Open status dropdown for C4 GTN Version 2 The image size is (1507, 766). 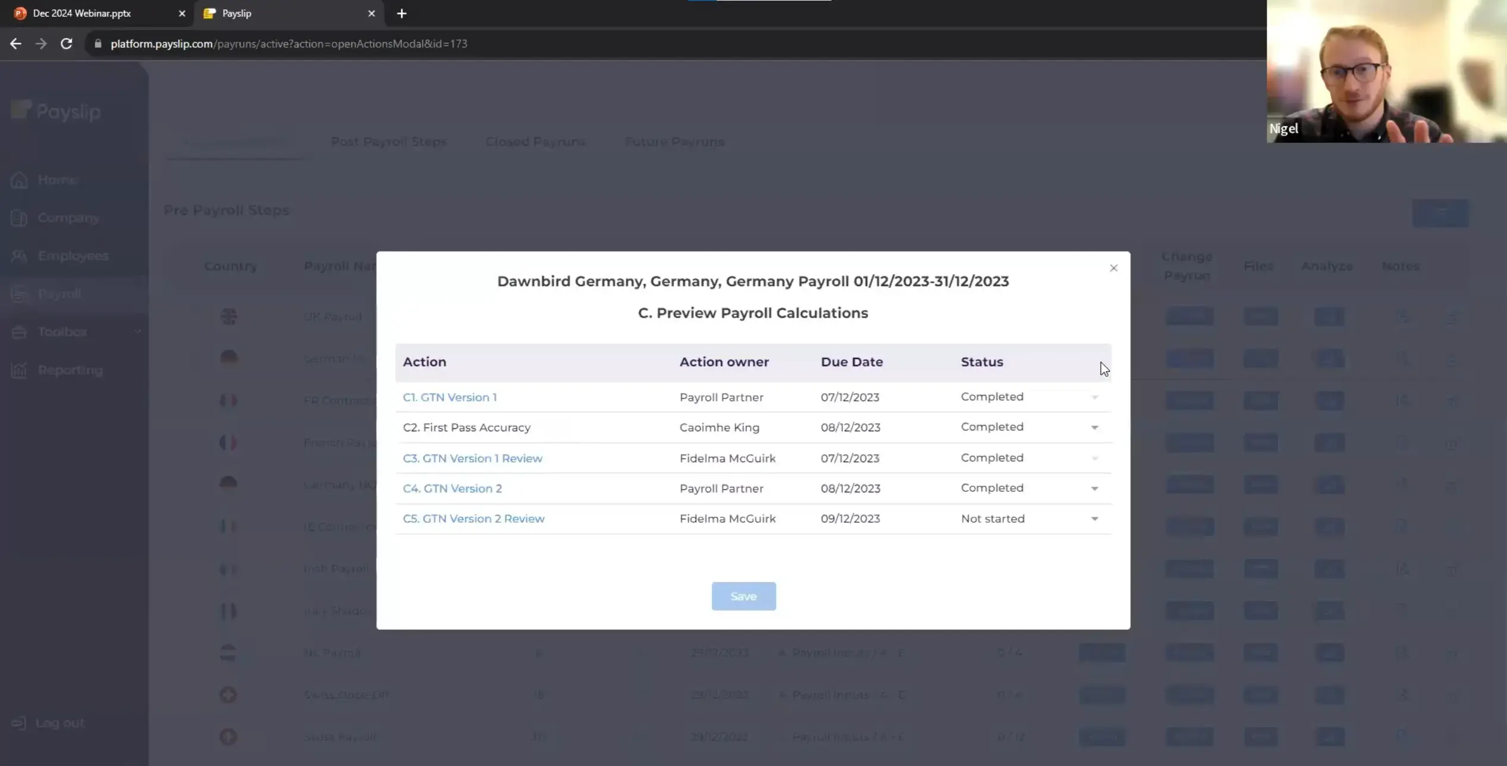click(1094, 488)
